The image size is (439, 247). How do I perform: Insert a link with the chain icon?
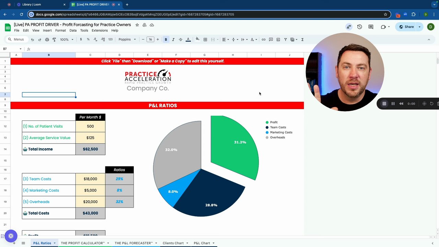click(263, 39)
